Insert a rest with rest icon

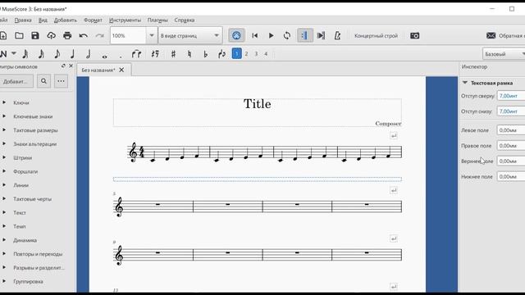tap(155, 54)
